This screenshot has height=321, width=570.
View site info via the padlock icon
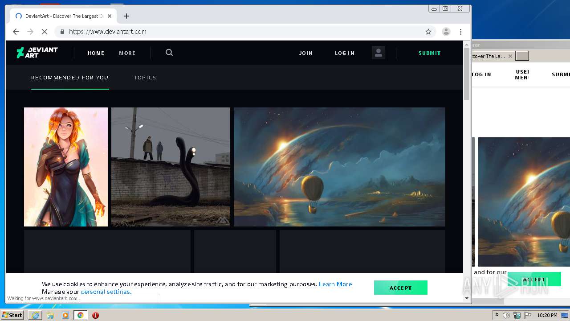click(62, 32)
